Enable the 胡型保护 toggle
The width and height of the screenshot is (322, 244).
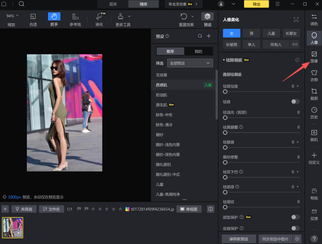(x=296, y=217)
